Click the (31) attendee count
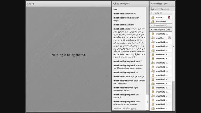201x113 pixels. tap(166, 4)
